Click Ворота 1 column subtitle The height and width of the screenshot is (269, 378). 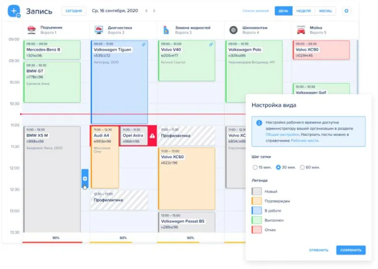[48, 33]
